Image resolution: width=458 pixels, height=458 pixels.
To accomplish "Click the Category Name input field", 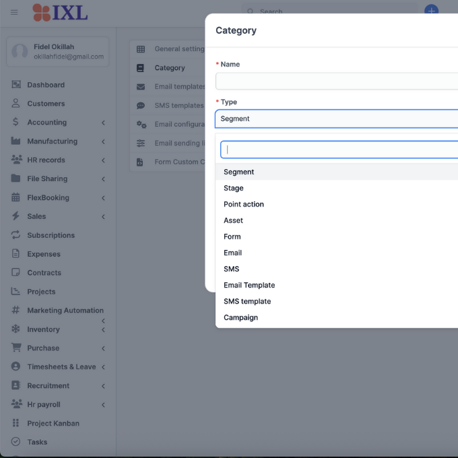I will tap(337, 81).
